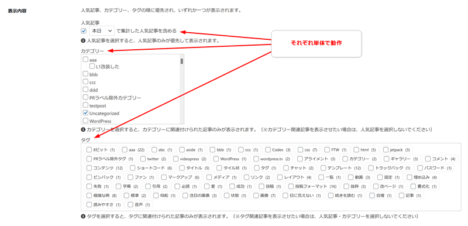Check the 続きを読む tag
The height and width of the screenshot is (226, 468).
pyautogui.click(x=331, y=196)
